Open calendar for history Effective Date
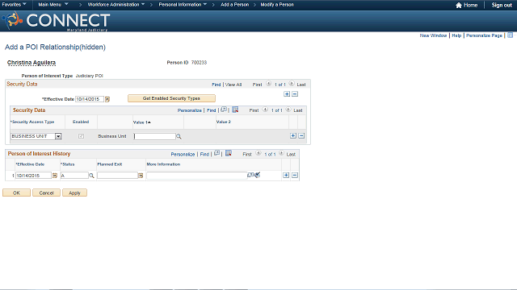 click(55, 176)
